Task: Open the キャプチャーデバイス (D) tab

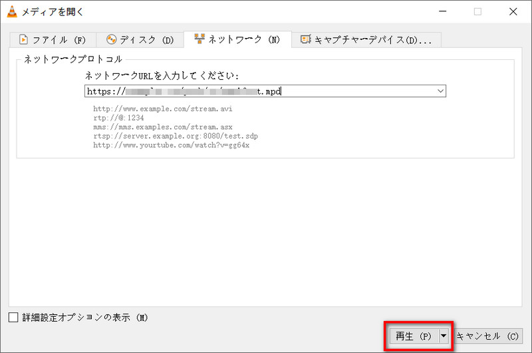Action: pos(366,40)
